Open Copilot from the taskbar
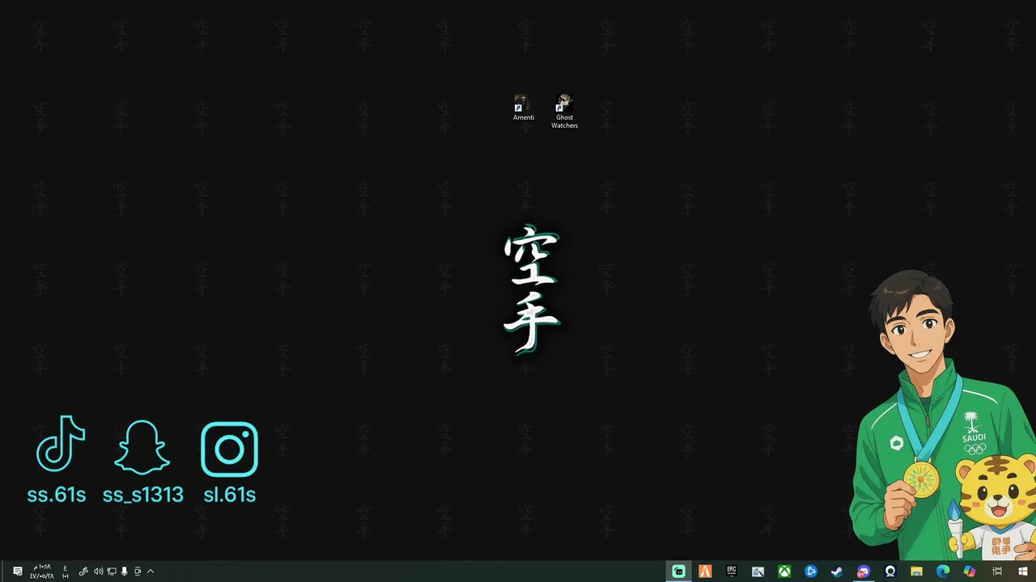The width and height of the screenshot is (1036, 582). [x=970, y=571]
